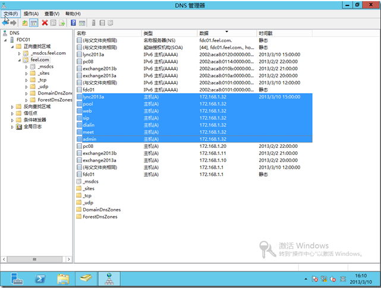Expand the 条件转发器 node
Viewport: 381px width, 288px height.
click(12, 120)
